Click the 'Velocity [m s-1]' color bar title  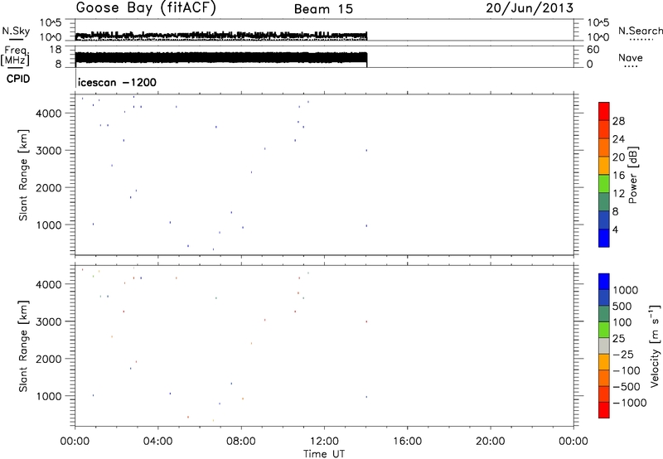click(656, 345)
